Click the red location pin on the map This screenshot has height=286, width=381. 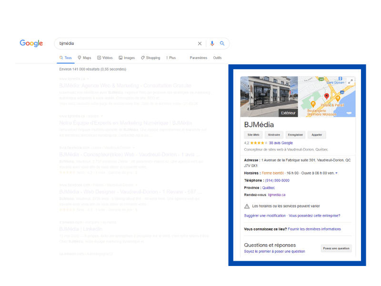[x=326, y=95]
